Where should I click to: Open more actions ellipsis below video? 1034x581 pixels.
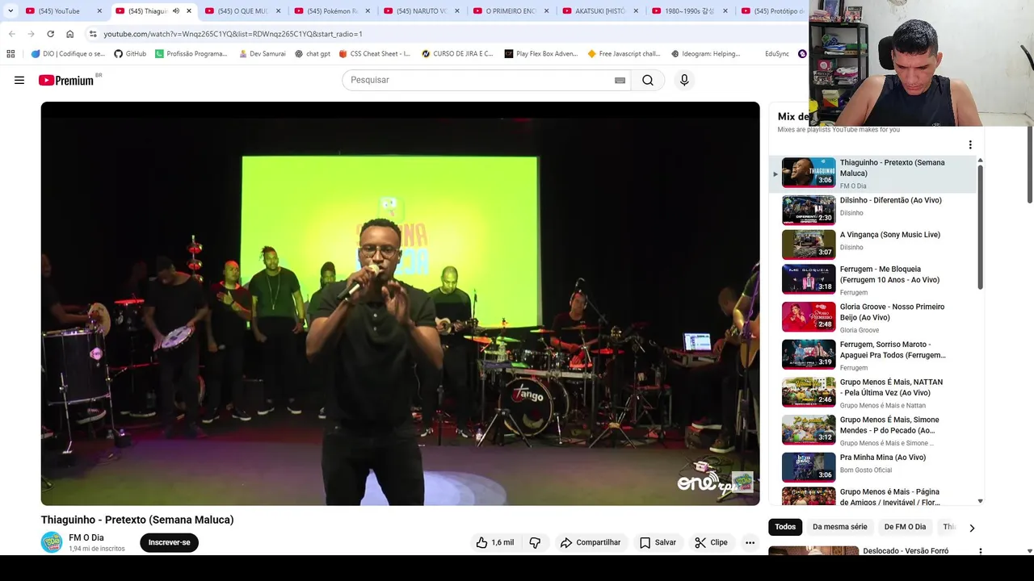coord(750,542)
